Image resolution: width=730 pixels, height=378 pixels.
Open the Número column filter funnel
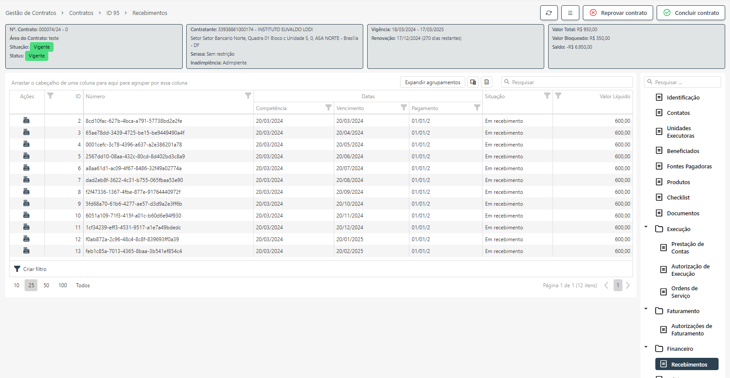coord(248,96)
